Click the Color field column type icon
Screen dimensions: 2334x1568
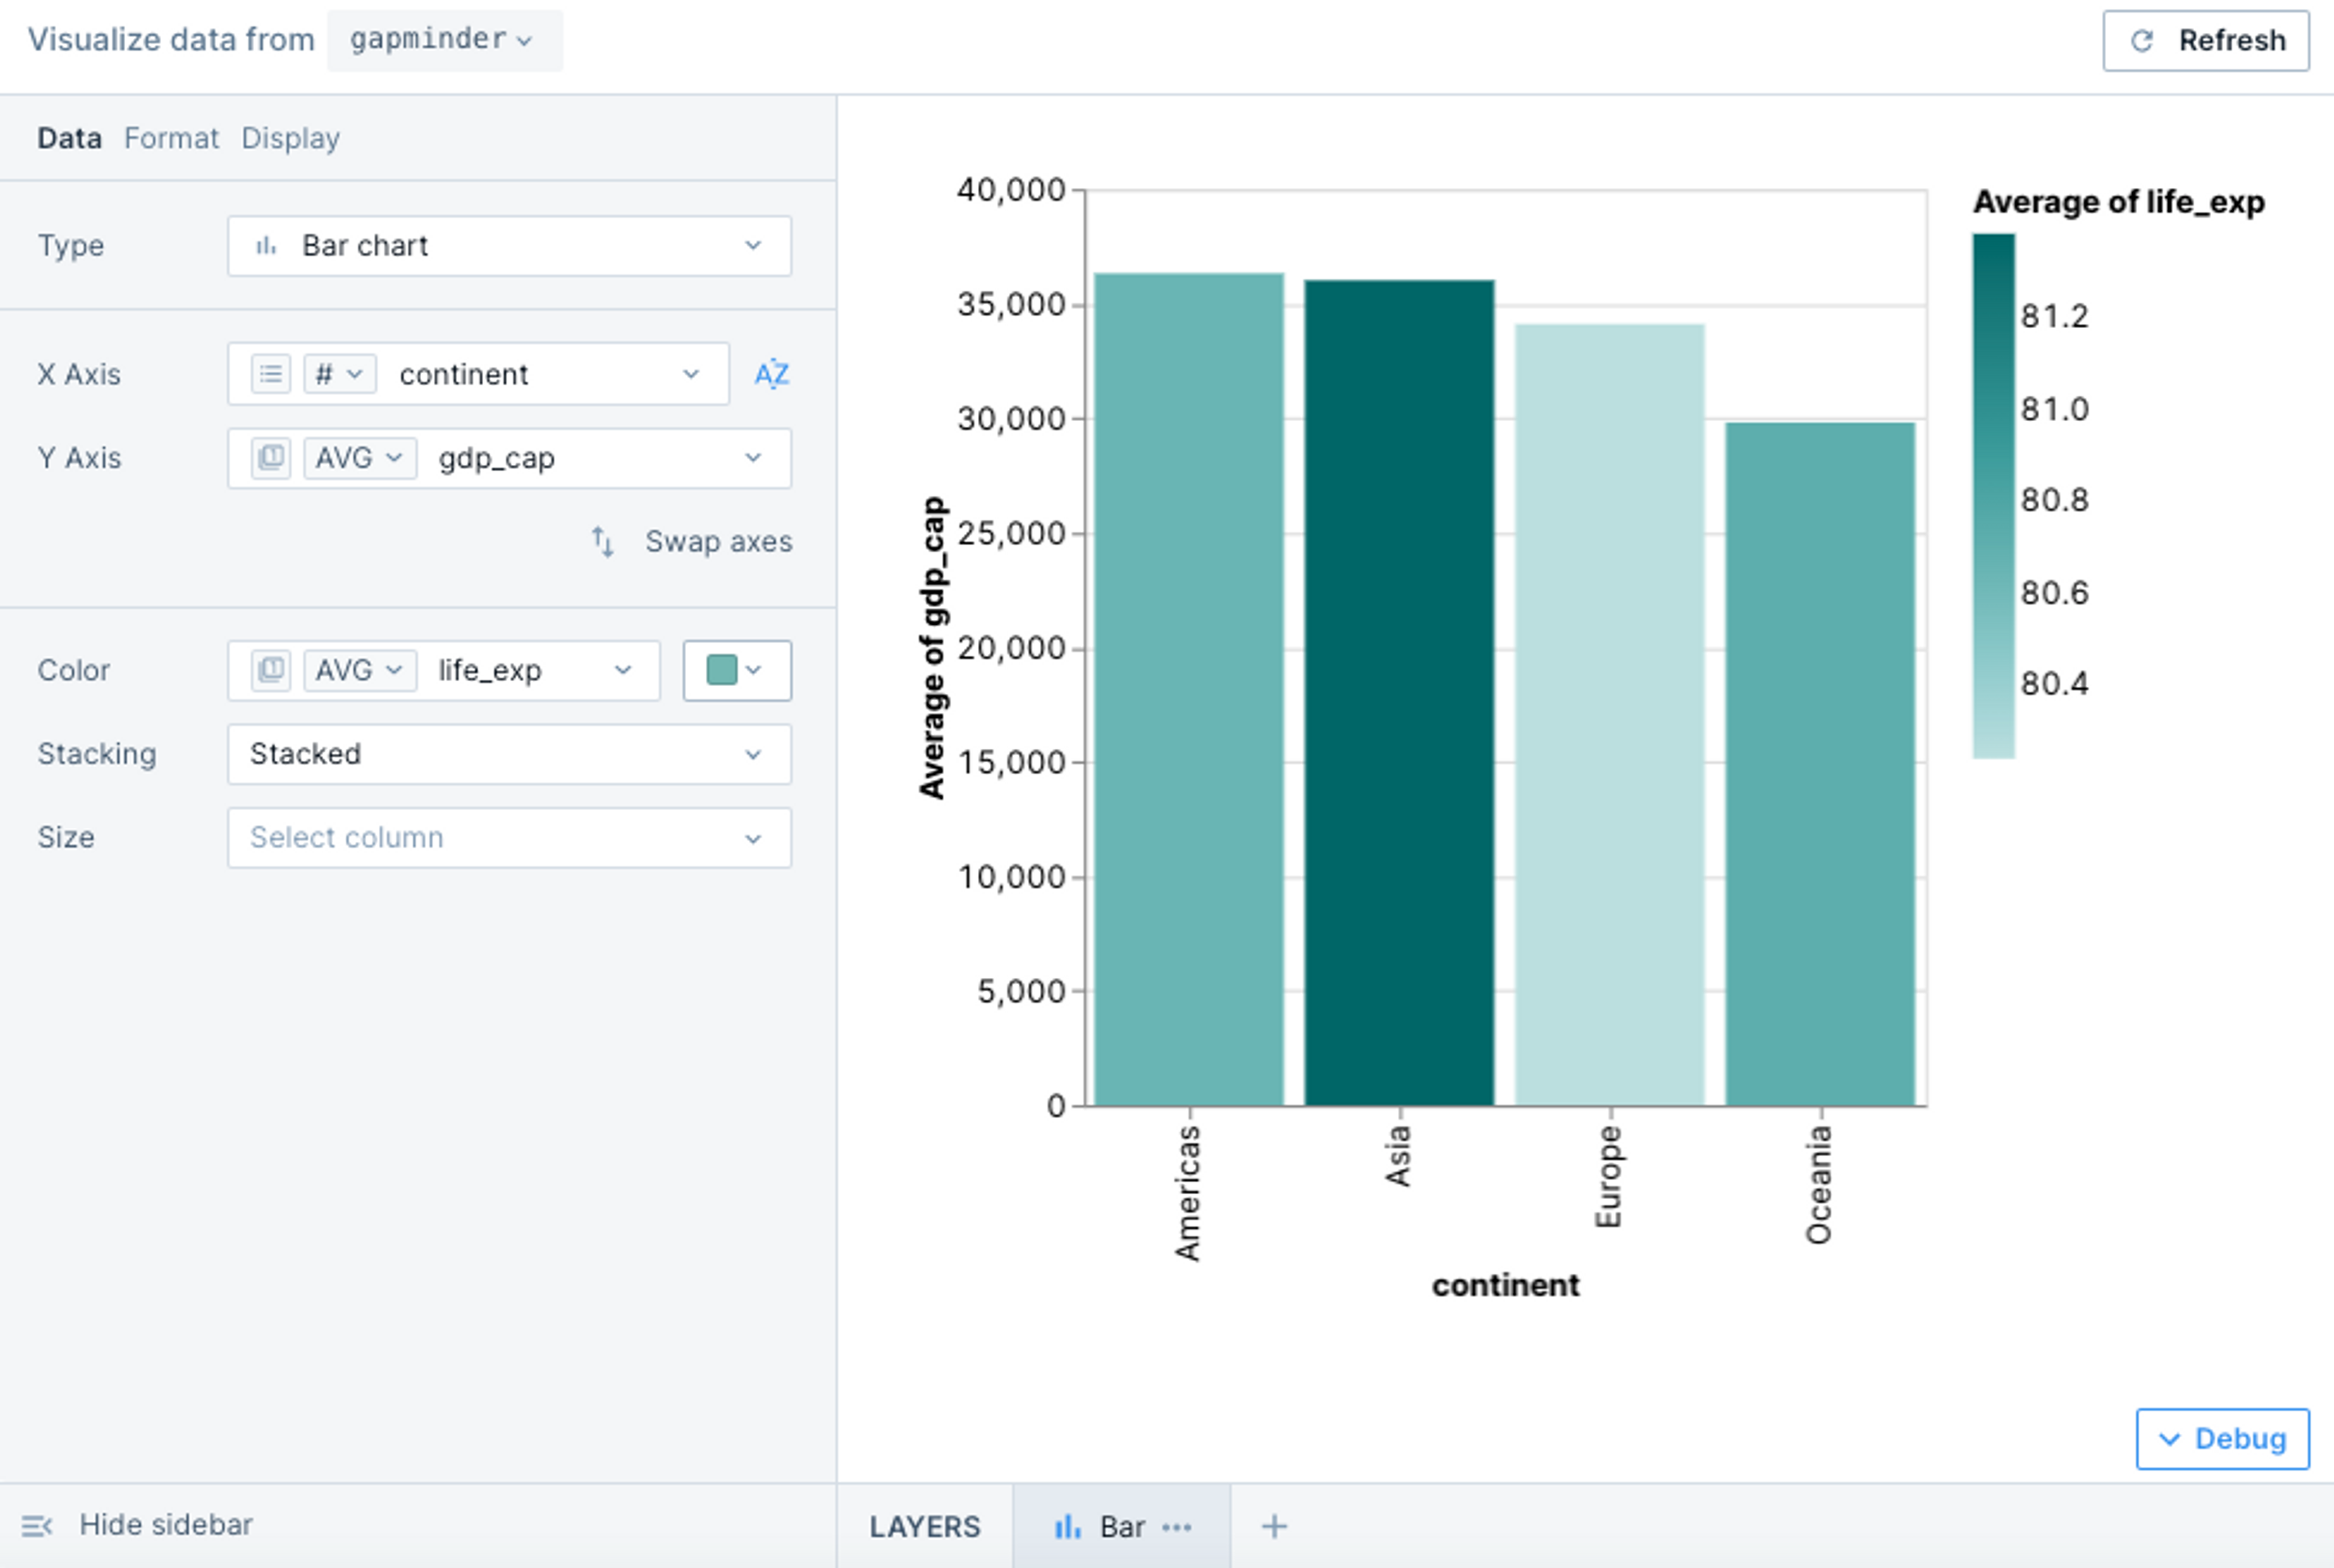(x=270, y=670)
